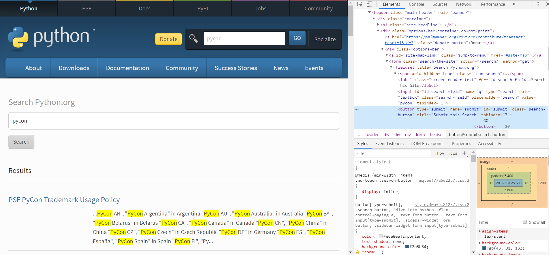Go to Community in the dark top bar
This screenshot has width=549, height=255.
tap(318, 8)
